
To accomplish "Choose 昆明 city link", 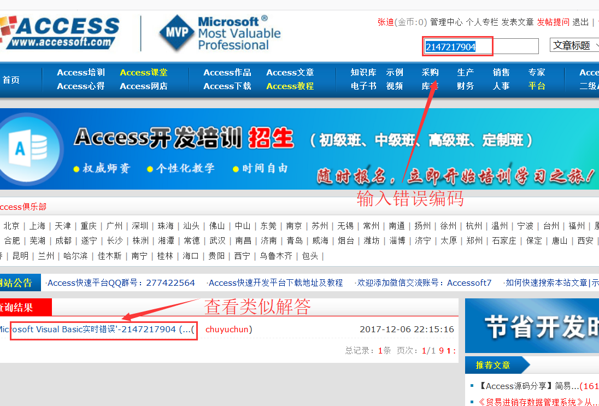I will coord(21,256).
